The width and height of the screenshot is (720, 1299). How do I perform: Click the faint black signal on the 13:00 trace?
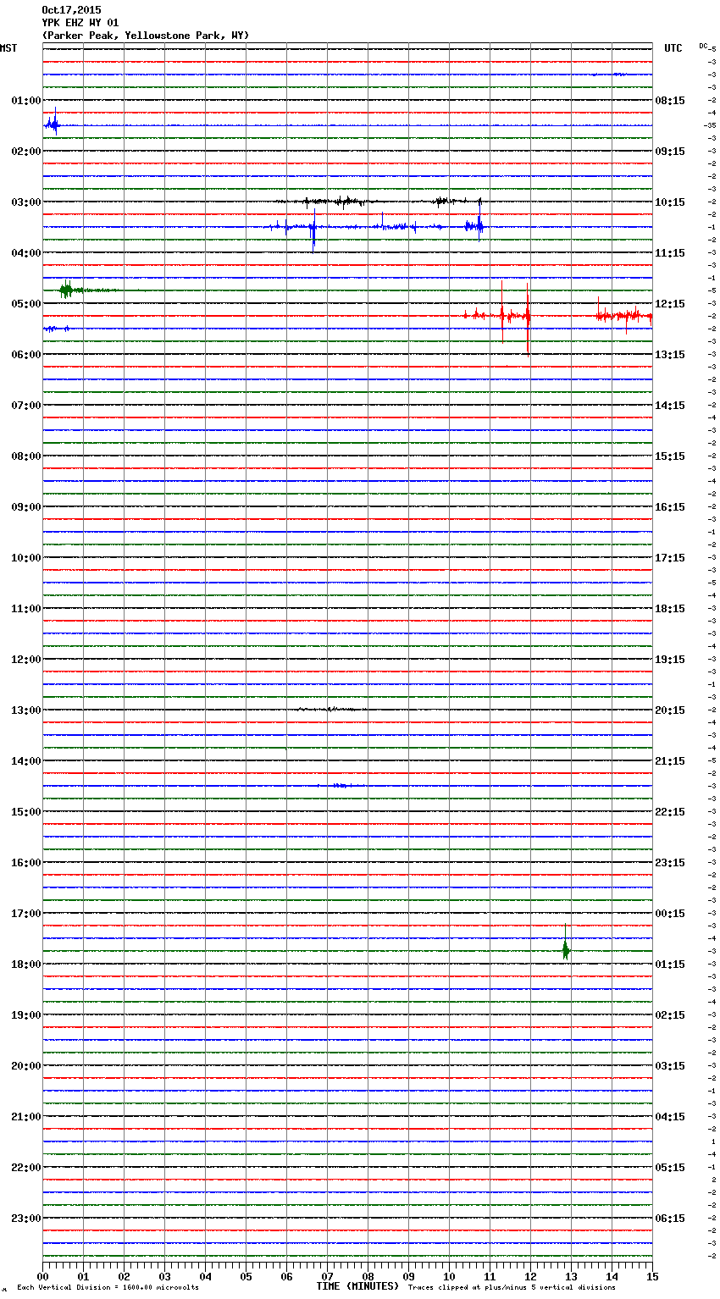point(333,709)
